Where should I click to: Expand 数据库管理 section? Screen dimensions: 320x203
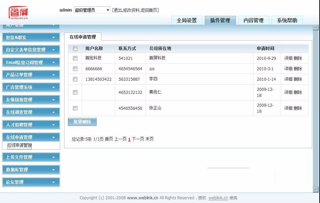coord(31,170)
